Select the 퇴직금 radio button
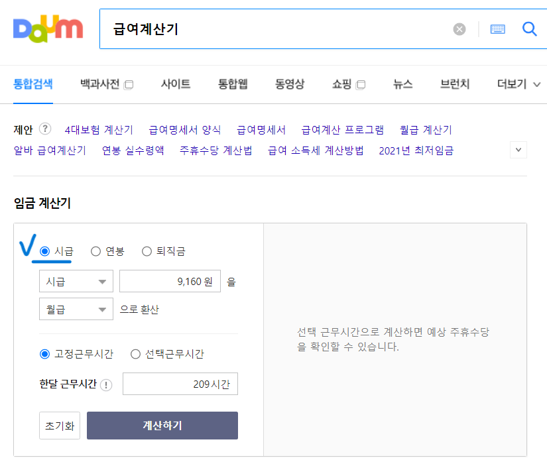 pos(147,251)
